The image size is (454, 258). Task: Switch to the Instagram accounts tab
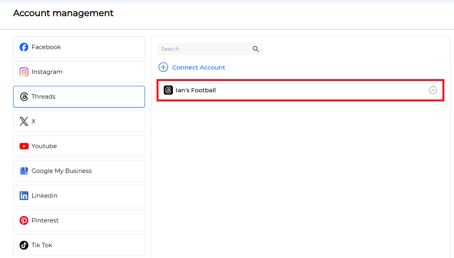tap(79, 72)
